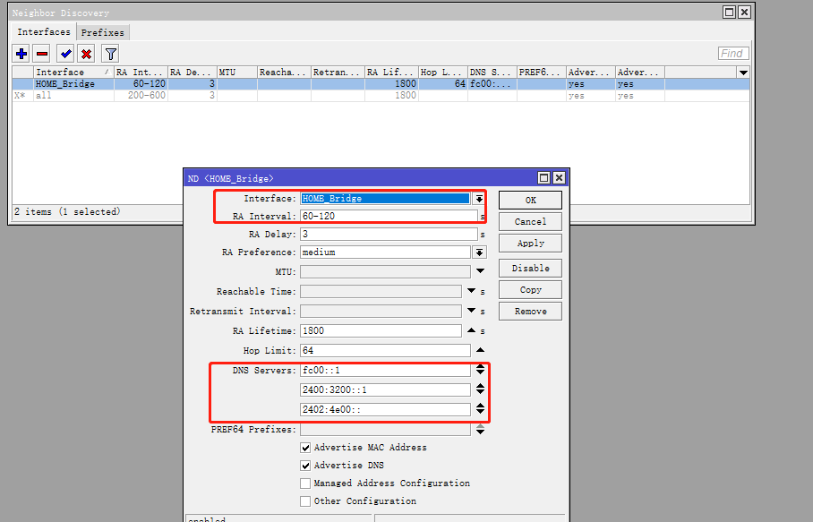Viewport: 813px width, 522px height.
Task: Open the Interface dropdown list
Action: click(479, 199)
